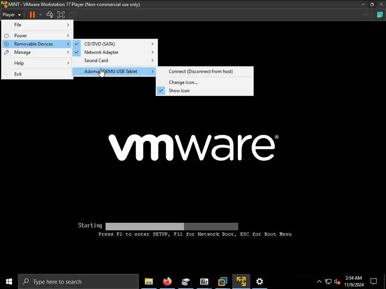Viewport: 386px width, 289px height.
Task: Launch Firefox from taskbar
Action: [x=167, y=281]
